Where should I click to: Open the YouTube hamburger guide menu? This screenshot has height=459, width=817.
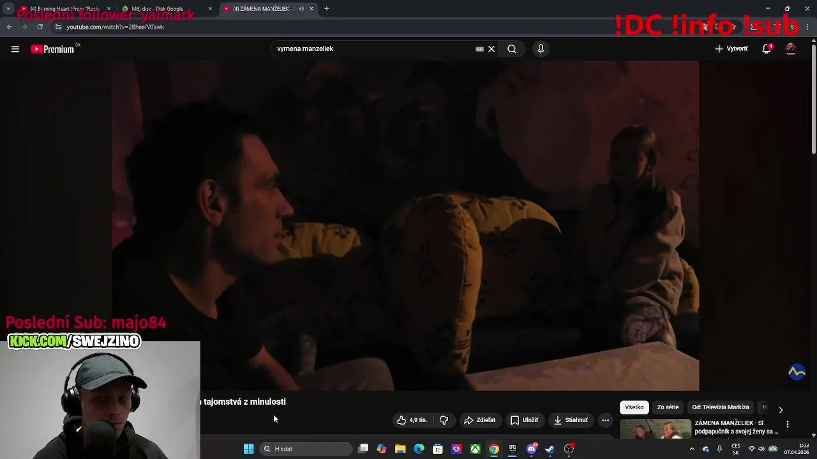(15, 49)
